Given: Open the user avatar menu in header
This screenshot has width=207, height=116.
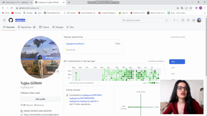Looking at the screenshot, I should (x=199, y=20).
